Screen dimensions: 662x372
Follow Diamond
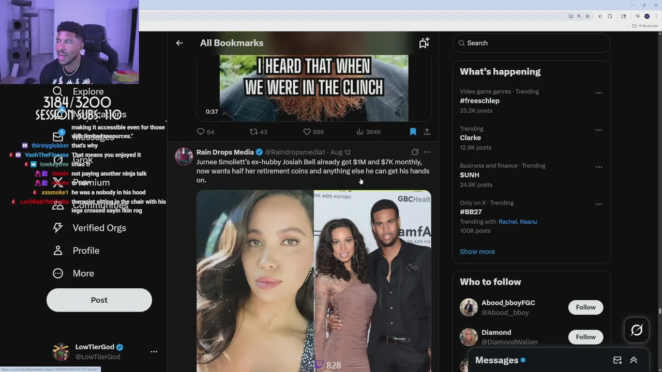[x=585, y=337]
